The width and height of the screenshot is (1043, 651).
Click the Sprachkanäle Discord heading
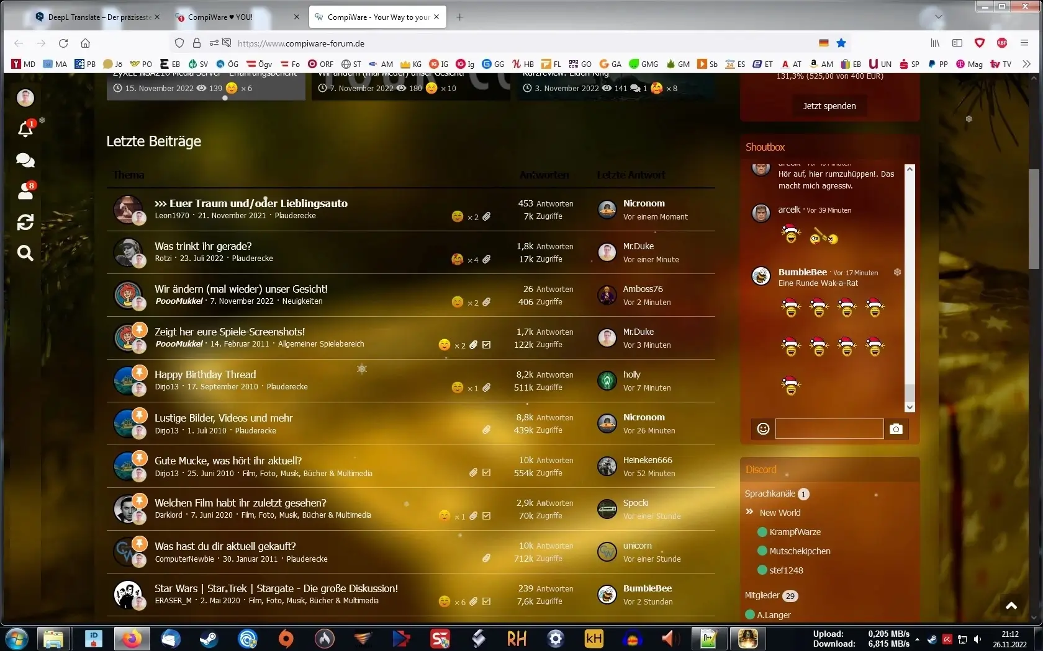tap(770, 494)
